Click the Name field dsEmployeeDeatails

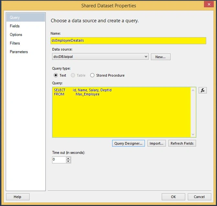(x=128, y=41)
